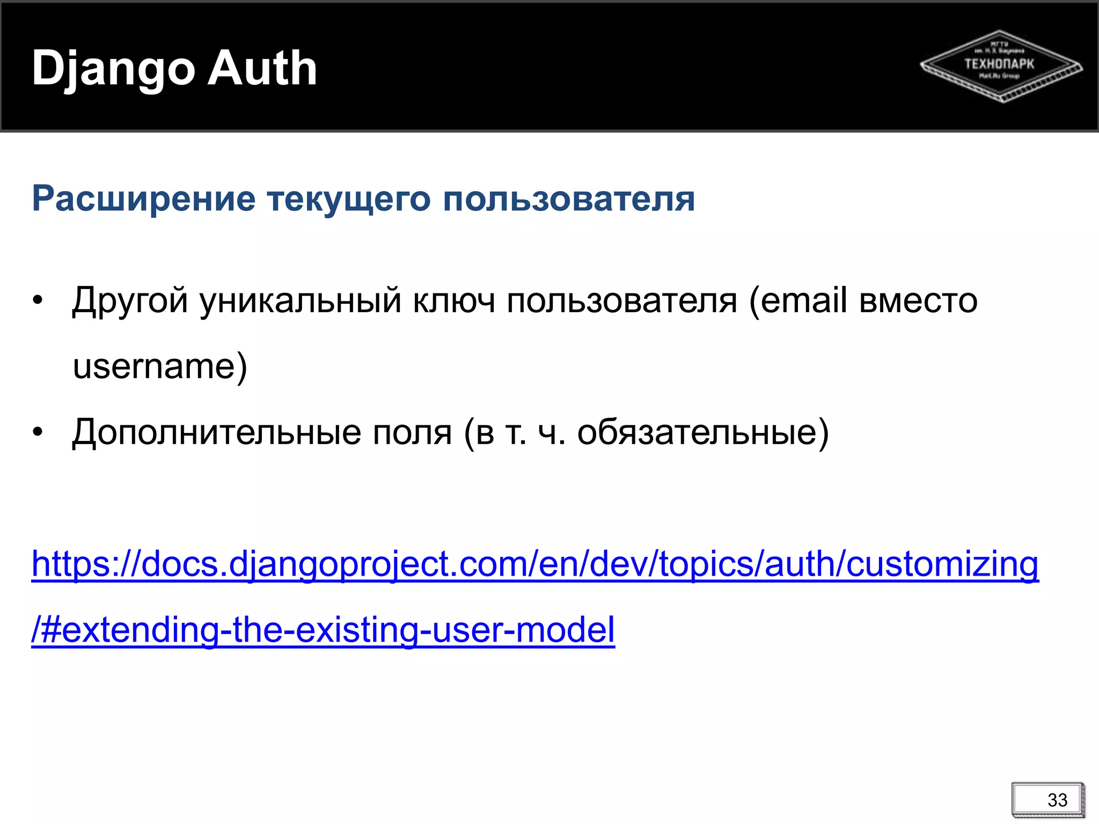Click heading 'Расширение текущего пользователя'
The height and width of the screenshot is (824, 1099).
pyautogui.click(x=363, y=199)
